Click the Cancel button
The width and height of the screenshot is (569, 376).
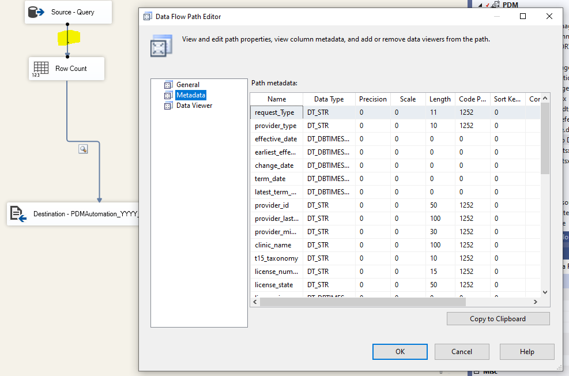pyautogui.click(x=462, y=352)
